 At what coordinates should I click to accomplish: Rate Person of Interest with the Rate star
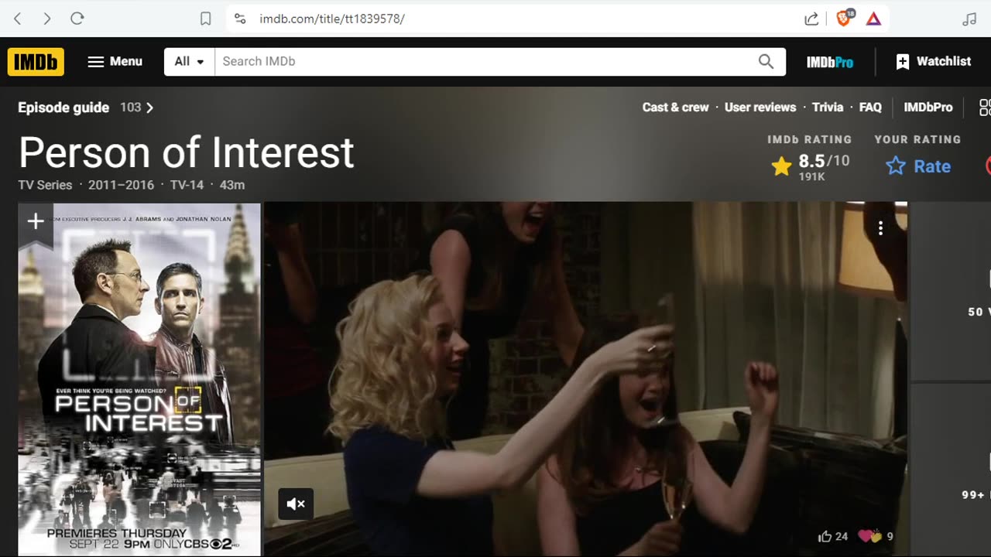point(918,166)
